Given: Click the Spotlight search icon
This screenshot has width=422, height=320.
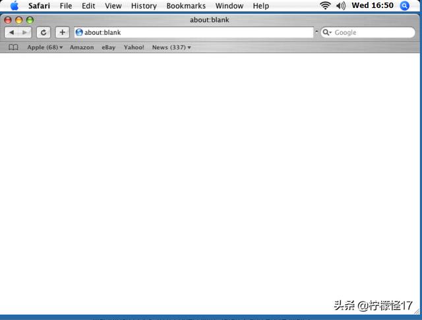Looking at the screenshot, I should 405,6.
